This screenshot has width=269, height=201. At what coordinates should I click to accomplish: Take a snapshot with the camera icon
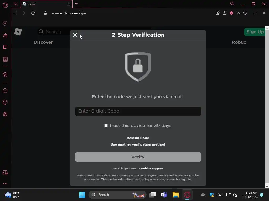(225, 13)
